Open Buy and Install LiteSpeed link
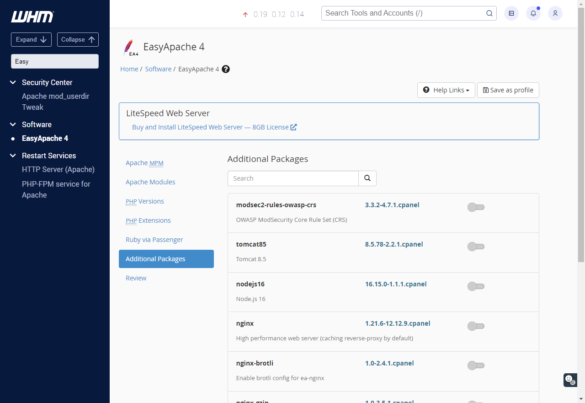 pos(214,127)
